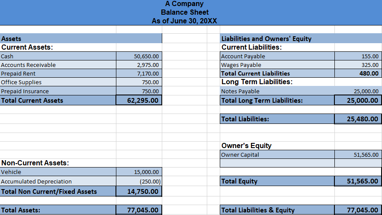This screenshot has height=215, width=382.
Task: Select the 'Wages Payable' label cell
Action: 277,65
